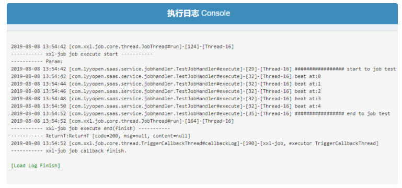Click the JobThread#run [124] log line
This screenshot has height=188, width=402.
click(x=122, y=46)
